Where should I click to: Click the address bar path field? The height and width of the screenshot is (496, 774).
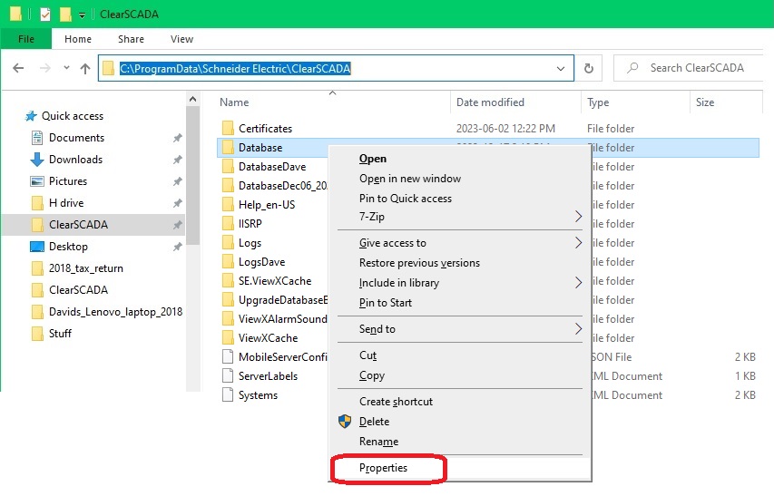336,68
